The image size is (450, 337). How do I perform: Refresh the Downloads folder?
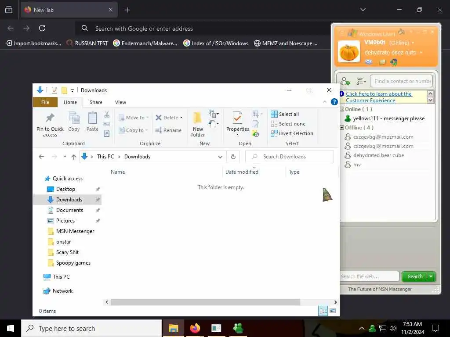(x=233, y=157)
